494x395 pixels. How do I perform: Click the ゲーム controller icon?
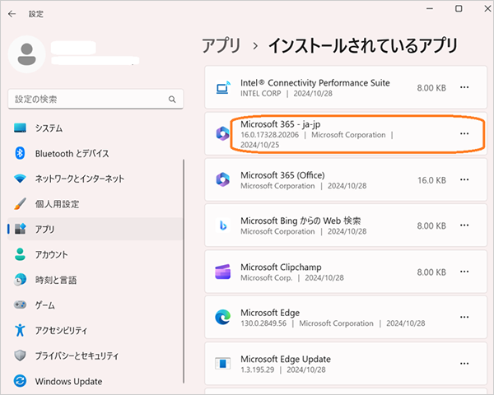20,304
